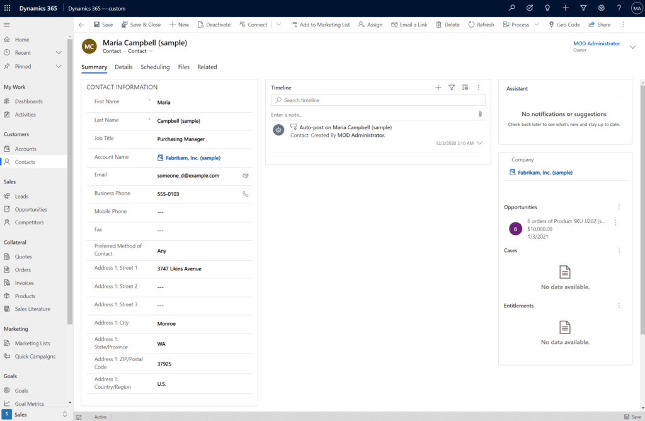Click the Save & Close button
Viewport: 645px width, 421px height.
tap(140, 25)
